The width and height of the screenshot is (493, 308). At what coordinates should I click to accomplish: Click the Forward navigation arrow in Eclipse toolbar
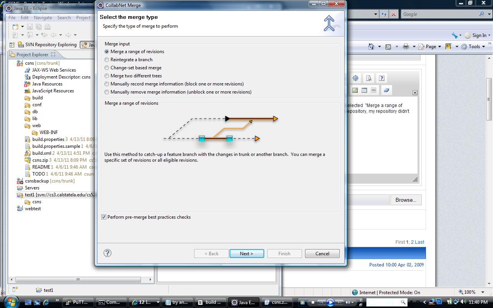click(x=68, y=35)
